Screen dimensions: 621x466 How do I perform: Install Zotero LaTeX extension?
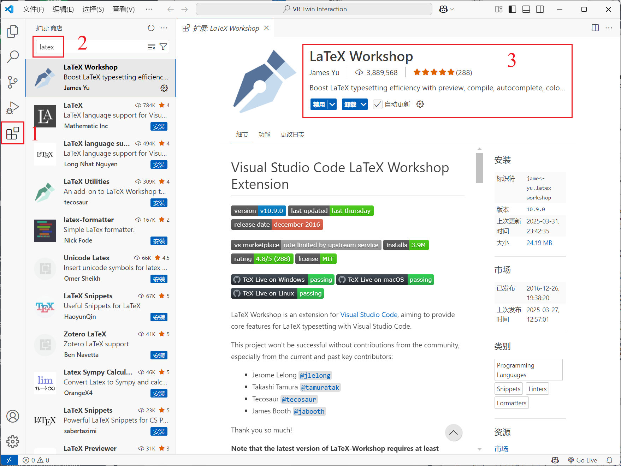[x=159, y=356]
